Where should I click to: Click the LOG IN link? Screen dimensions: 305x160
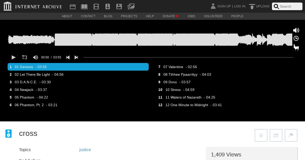(x=240, y=6)
